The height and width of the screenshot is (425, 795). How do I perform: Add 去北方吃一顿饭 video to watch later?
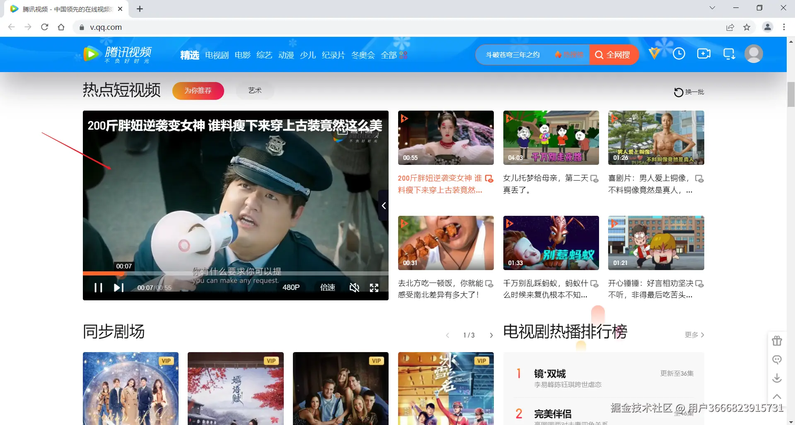tap(489, 284)
